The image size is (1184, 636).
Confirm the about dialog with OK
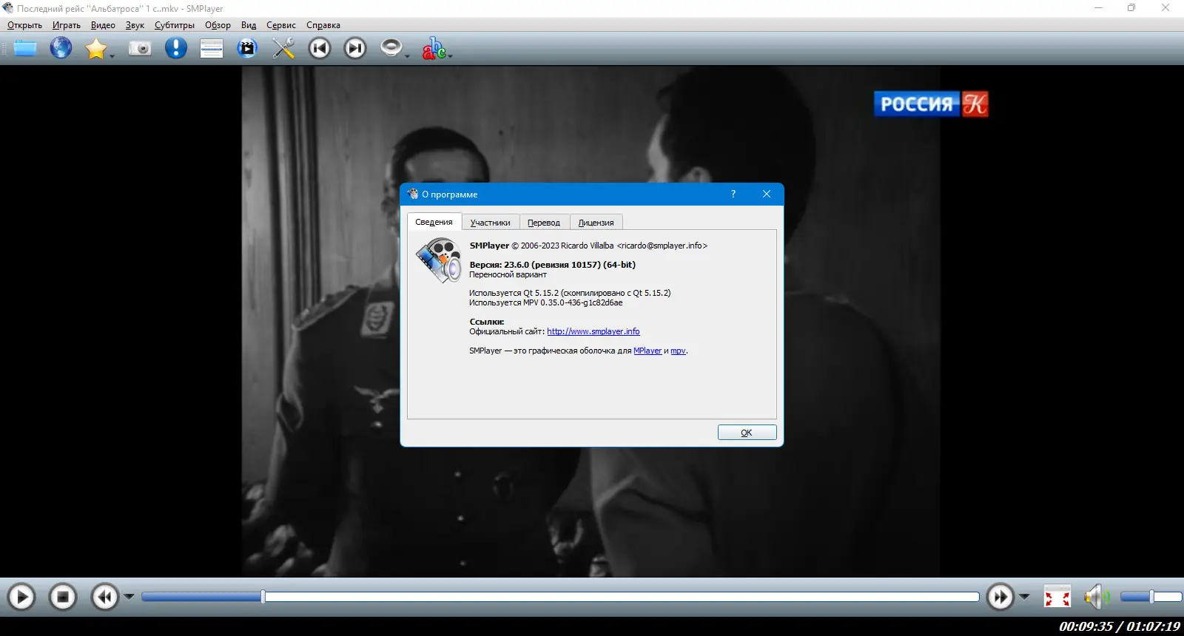(747, 433)
